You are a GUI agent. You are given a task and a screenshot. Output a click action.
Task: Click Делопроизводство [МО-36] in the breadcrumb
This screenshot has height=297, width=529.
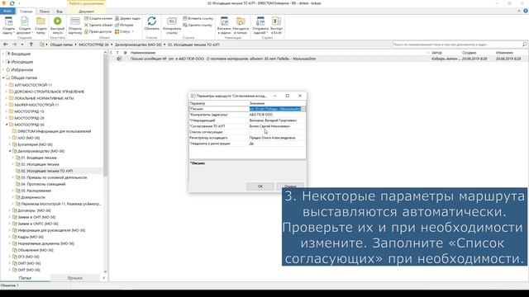coord(138,45)
